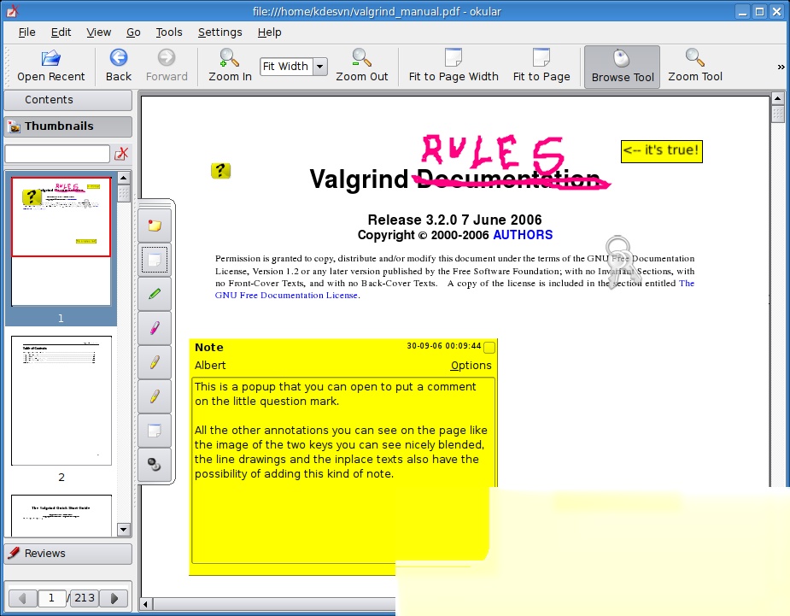Click horizontal scrollbar left arrow
The width and height of the screenshot is (790, 616).
(x=146, y=604)
